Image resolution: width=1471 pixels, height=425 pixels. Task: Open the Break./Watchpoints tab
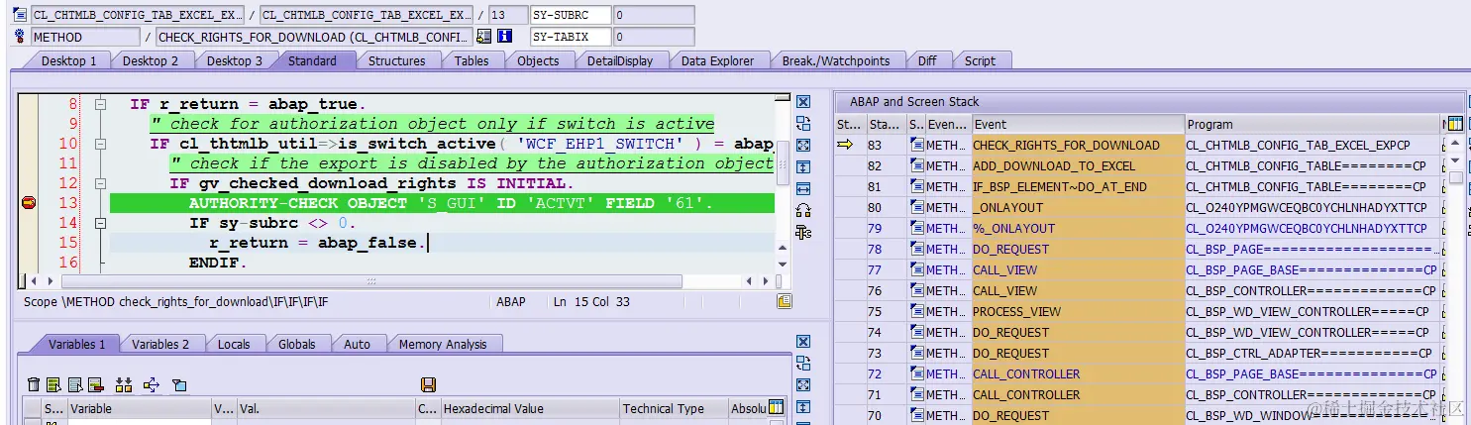click(x=836, y=60)
